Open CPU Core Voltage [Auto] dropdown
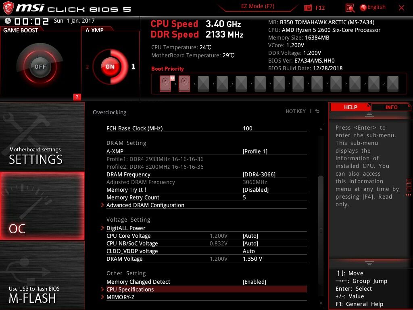 [x=250, y=236]
